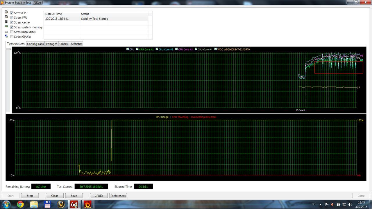Click the floppy disk taskbar icon
372x209 pixels.
tap(47, 204)
